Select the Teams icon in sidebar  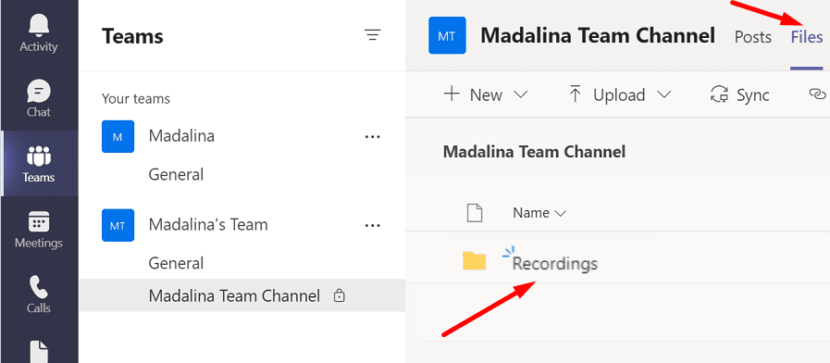39,156
